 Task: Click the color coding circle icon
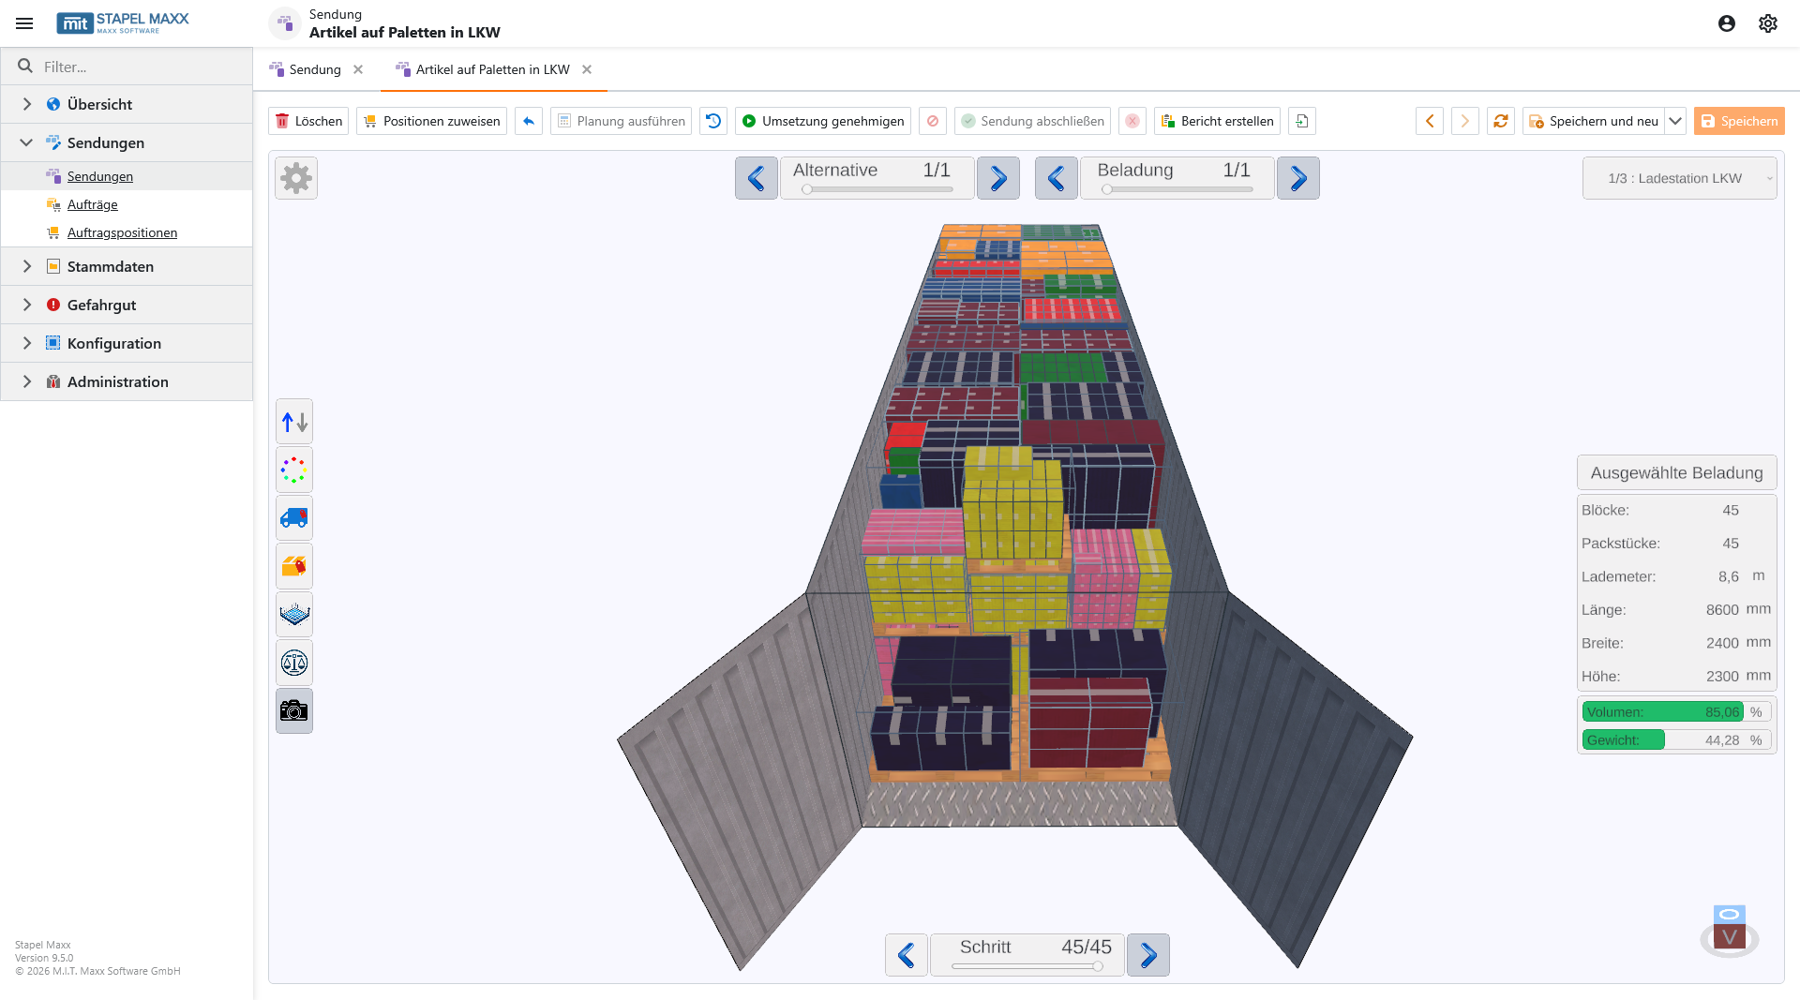294,470
